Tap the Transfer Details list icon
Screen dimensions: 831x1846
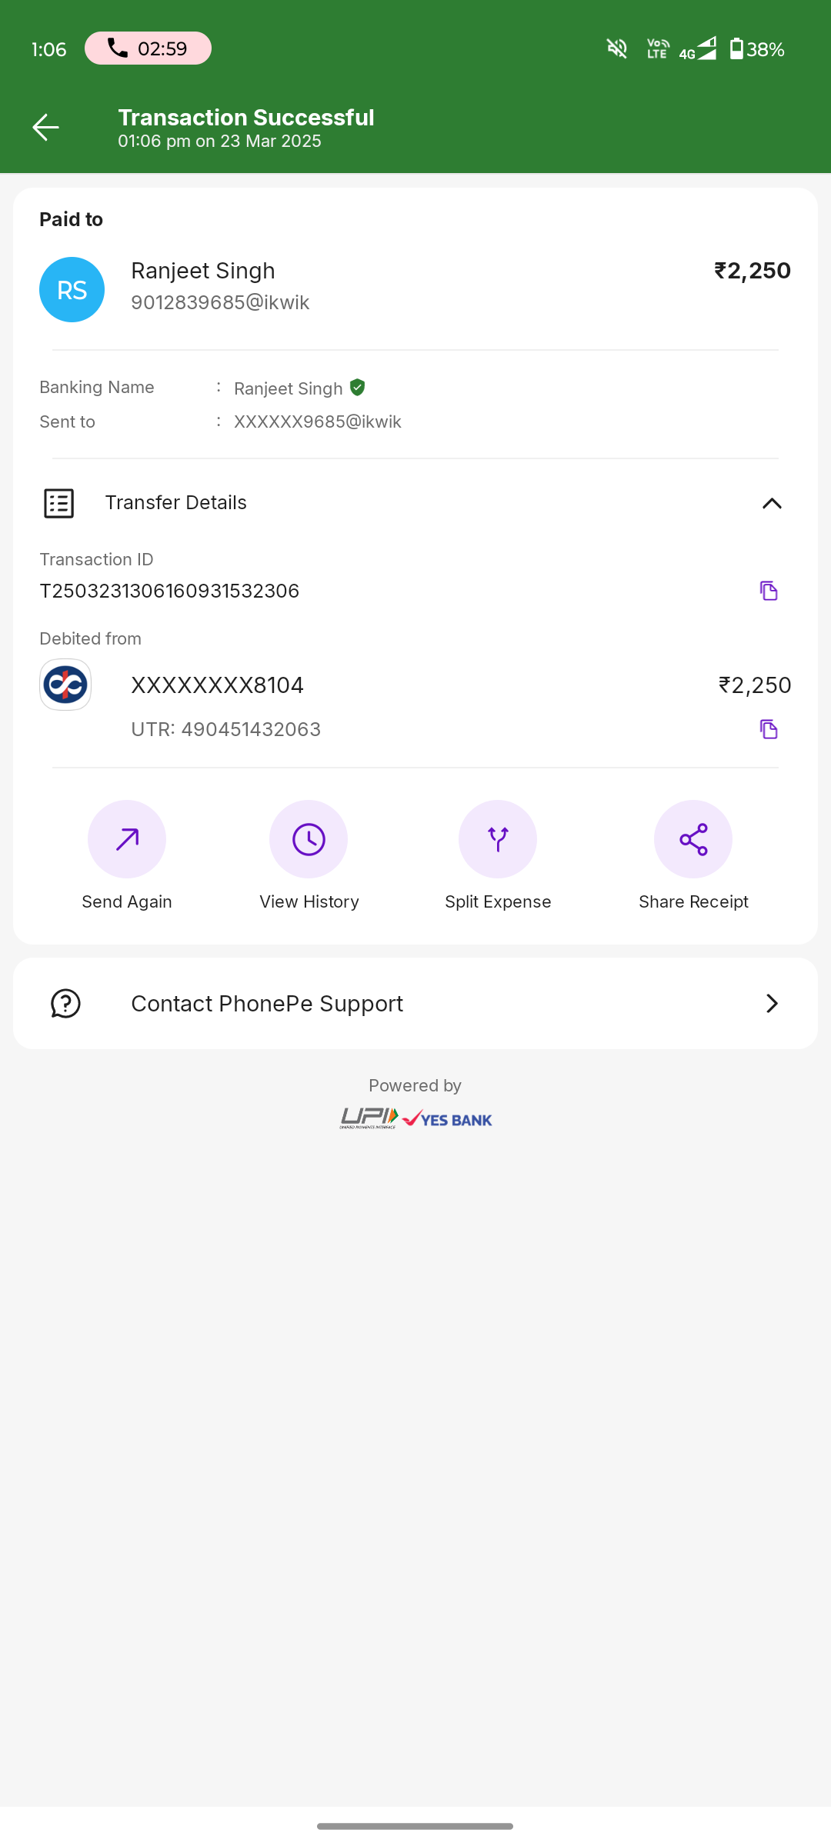pyautogui.click(x=58, y=503)
